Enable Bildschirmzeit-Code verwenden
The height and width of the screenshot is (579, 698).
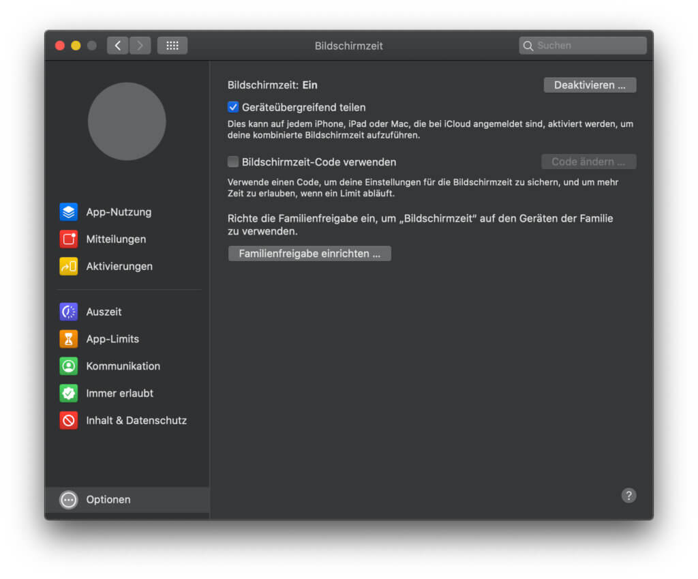[233, 162]
